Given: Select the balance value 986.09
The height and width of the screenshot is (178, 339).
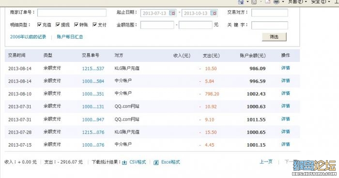Looking at the screenshot, I should click(x=258, y=69).
